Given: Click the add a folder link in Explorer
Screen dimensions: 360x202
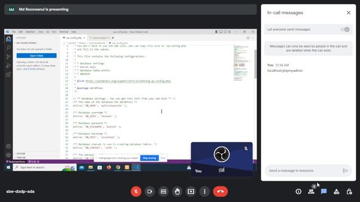Looking at the screenshot, I should coord(30,69).
